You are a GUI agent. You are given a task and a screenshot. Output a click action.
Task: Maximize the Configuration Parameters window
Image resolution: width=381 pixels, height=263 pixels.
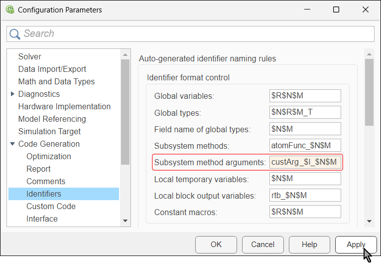coord(336,9)
